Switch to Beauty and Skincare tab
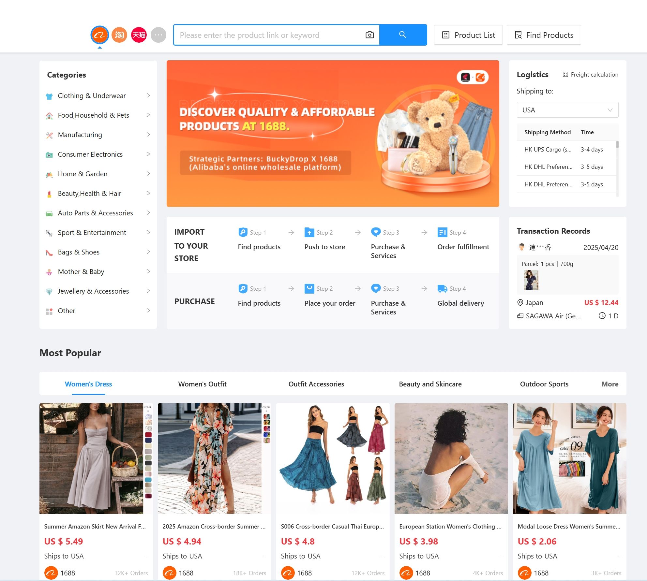The image size is (647, 581). tap(430, 384)
